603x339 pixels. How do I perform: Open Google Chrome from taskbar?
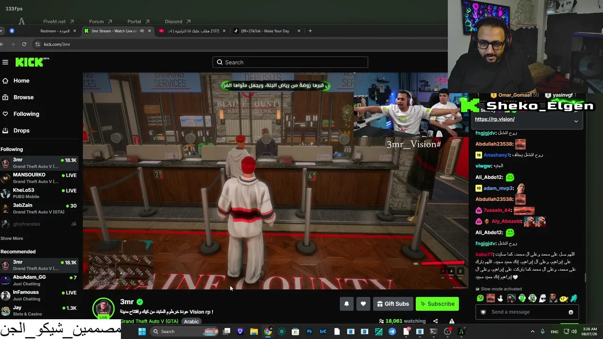pyautogui.click(x=268, y=331)
